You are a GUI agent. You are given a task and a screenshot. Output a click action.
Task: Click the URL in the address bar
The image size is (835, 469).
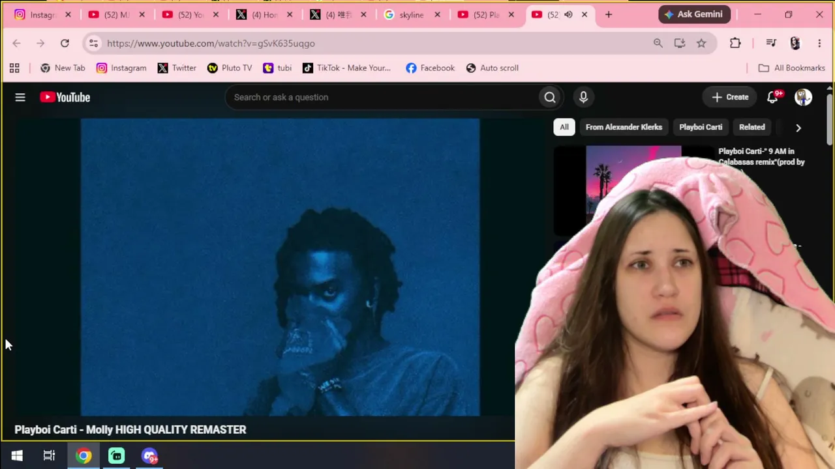211,43
